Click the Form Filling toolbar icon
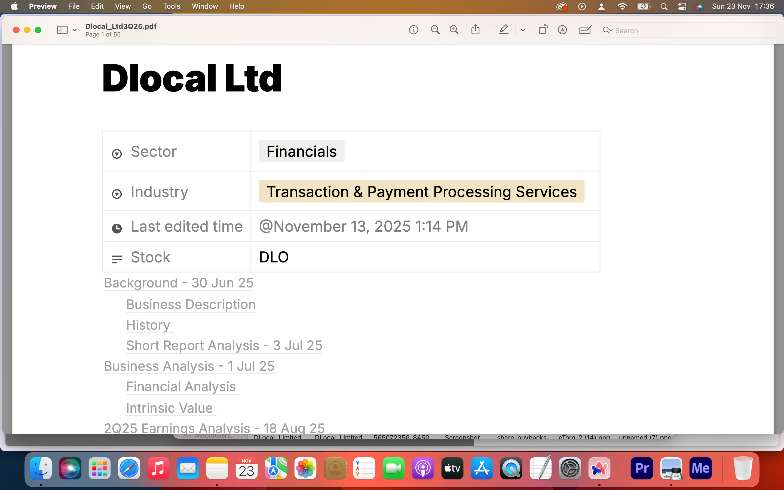Image resolution: width=784 pixels, height=490 pixels. tap(585, 30)
